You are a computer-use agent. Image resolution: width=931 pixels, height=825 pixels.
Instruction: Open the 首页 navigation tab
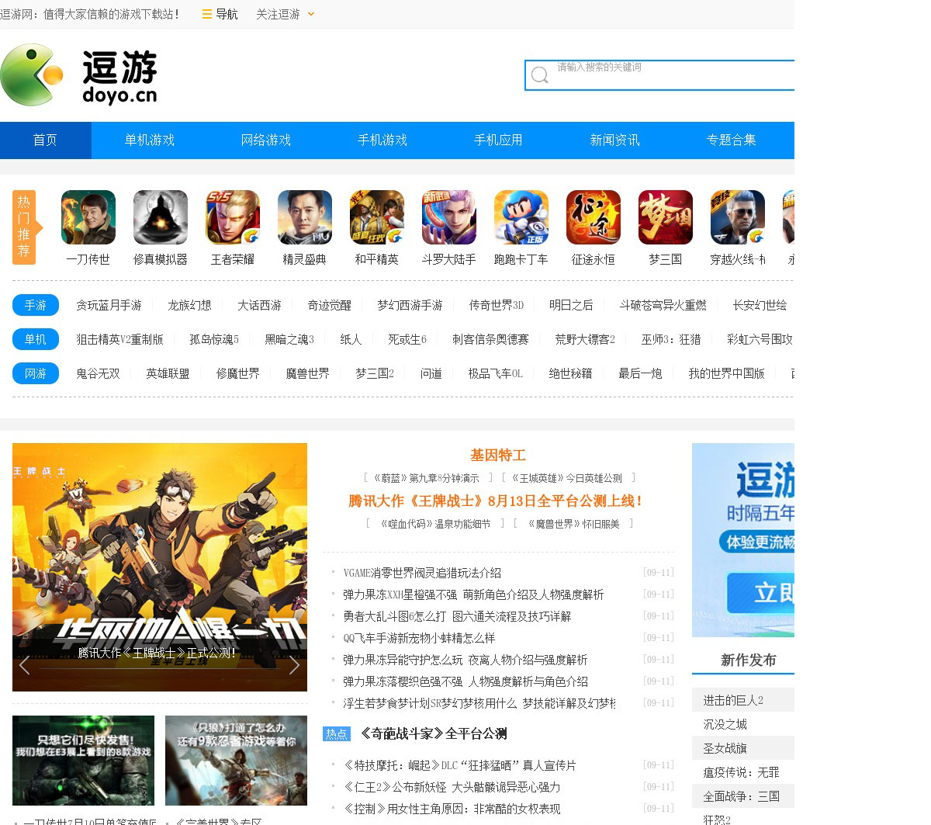(x=45, y=140)
